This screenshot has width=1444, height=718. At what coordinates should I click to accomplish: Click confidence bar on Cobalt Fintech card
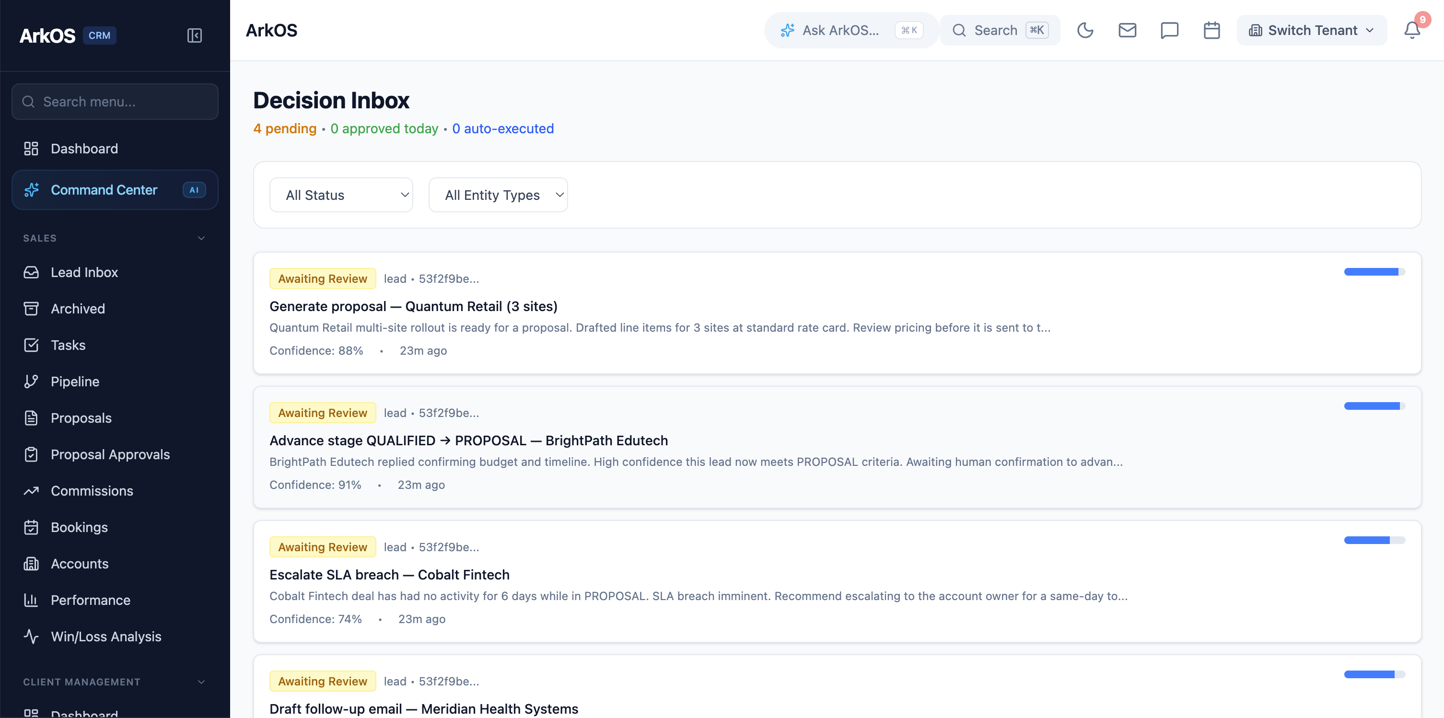tap(1374, 540)
